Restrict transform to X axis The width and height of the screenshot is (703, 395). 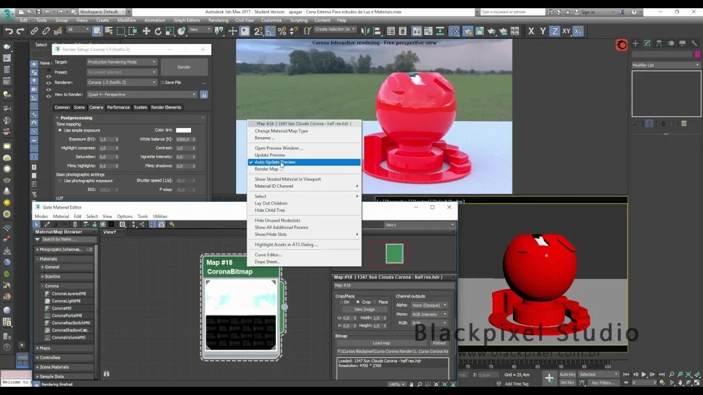pos(531,31)
